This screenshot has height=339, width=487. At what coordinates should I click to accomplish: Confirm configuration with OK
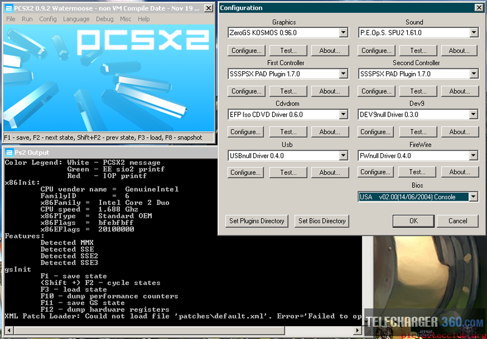(x=413, y=221)
